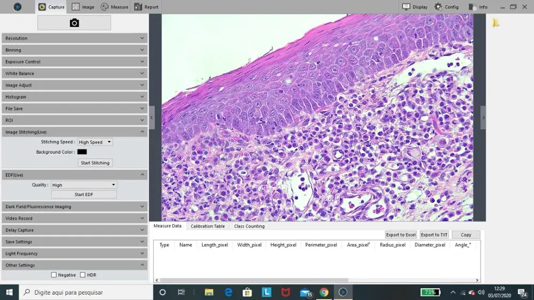Click the Diameter_pixel column header
This screenshot has width=534, height=300.
click(430, 245)
